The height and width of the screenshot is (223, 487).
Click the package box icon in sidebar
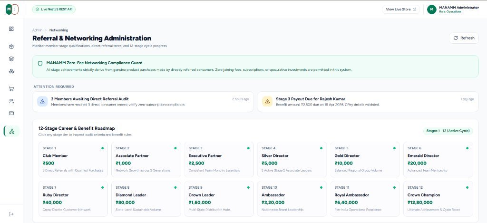11,47
